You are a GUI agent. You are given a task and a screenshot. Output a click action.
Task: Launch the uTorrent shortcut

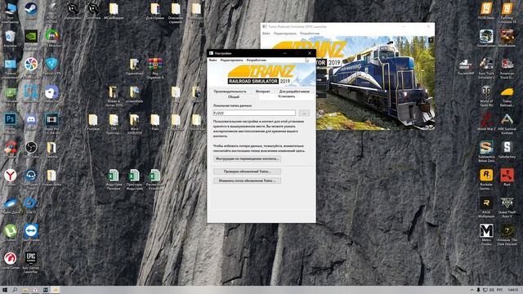(10, 232)
